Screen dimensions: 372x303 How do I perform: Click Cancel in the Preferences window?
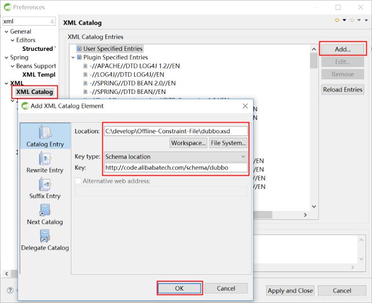(342, 291)
